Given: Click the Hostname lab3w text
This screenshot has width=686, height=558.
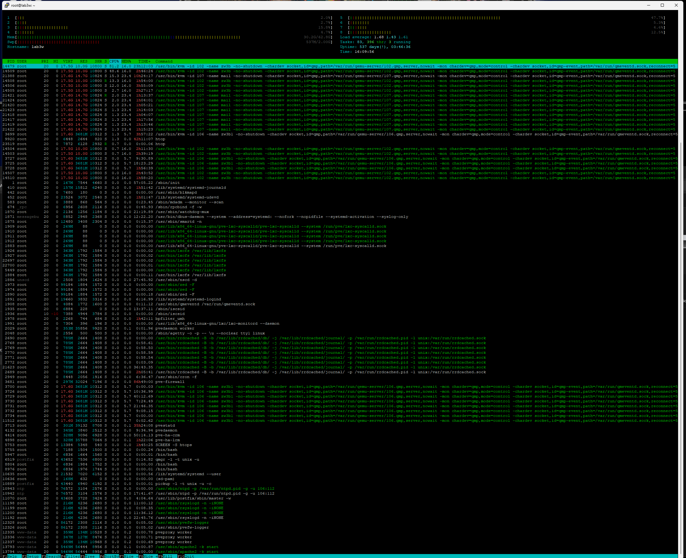Looking at the screenshot, I should tap(26, 47).
